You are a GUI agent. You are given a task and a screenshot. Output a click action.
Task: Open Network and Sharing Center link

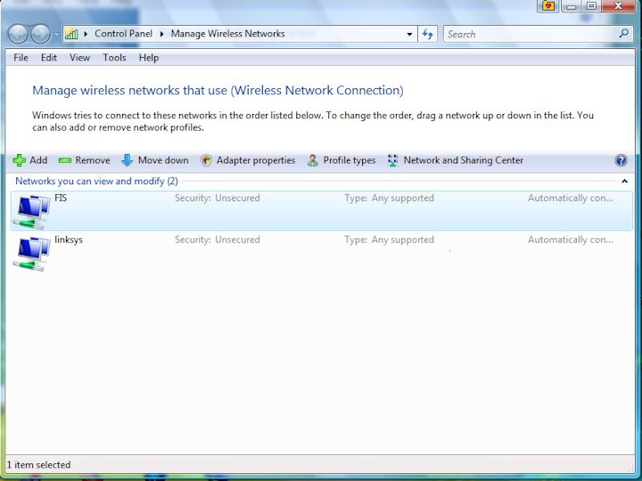pos(464,160)
